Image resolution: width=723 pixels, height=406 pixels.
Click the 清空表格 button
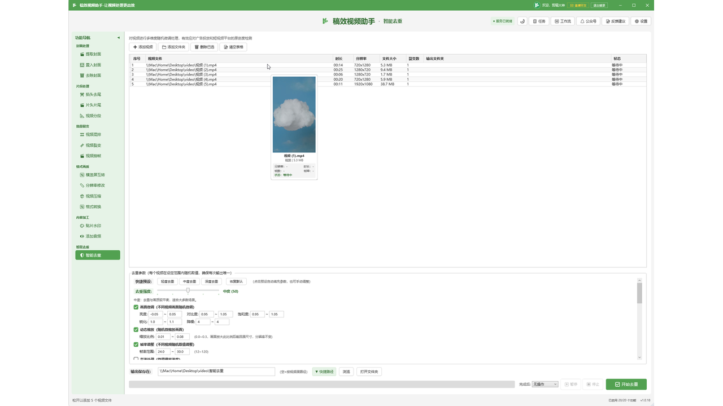tap(233, 47)
